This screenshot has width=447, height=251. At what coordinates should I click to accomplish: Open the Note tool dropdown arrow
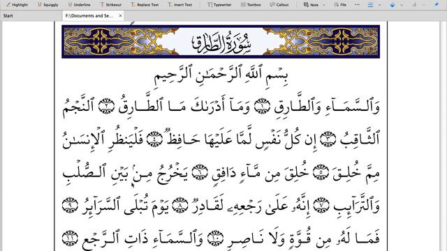pos(324,5)
